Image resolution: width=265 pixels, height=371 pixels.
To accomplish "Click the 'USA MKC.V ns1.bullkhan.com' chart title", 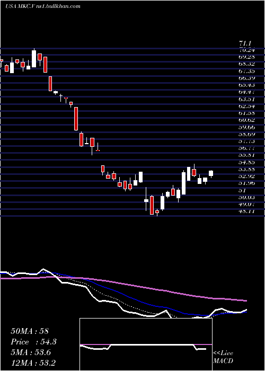I will coord(43,6).
